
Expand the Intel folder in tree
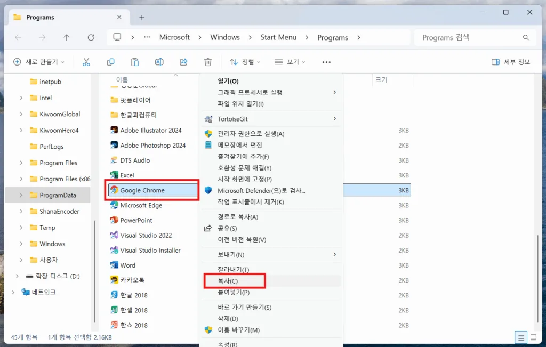(x=21, y=98)
